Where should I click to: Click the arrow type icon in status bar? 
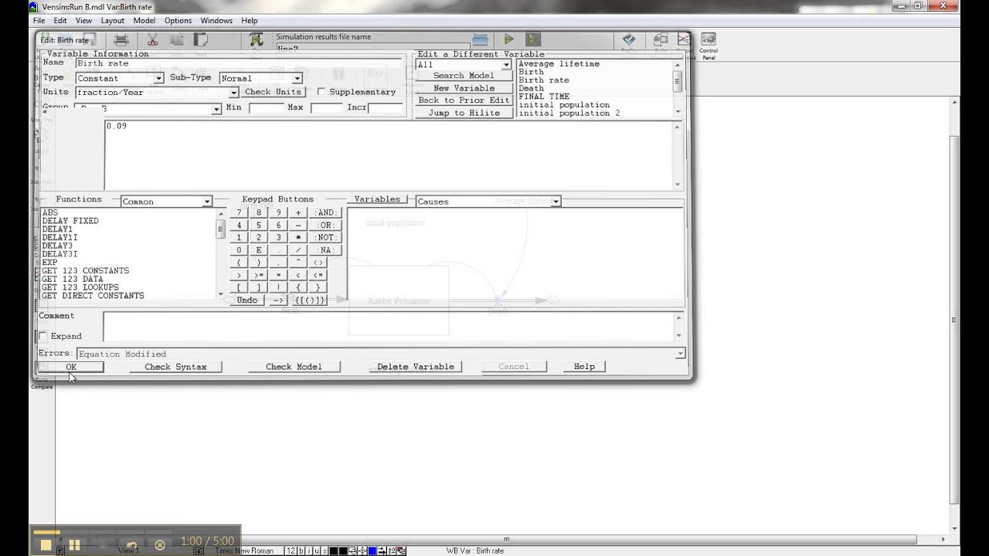382,551
